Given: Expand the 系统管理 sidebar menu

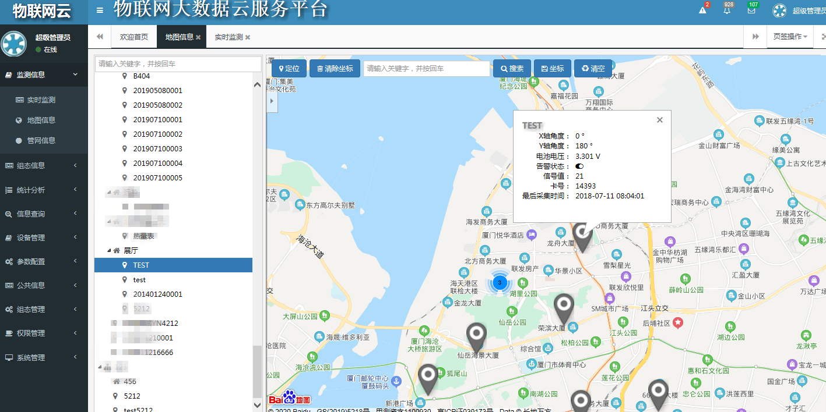Looking at the screenshot, I should (x=44, y=357).
